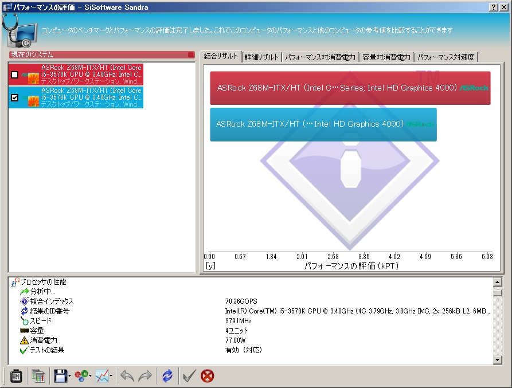Select the red ASRock Z68M-ITX/HT list entry

pos(76,75)
